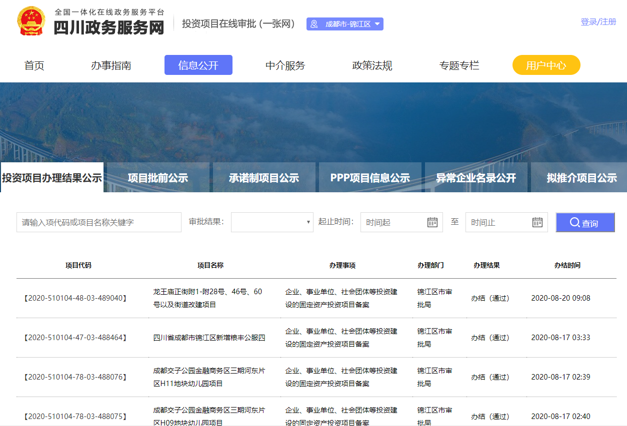Open the 审批结果 dropdown list

click(271, 222)
